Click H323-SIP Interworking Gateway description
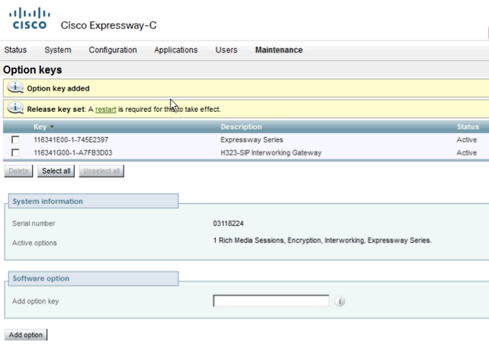 point(271,153)
